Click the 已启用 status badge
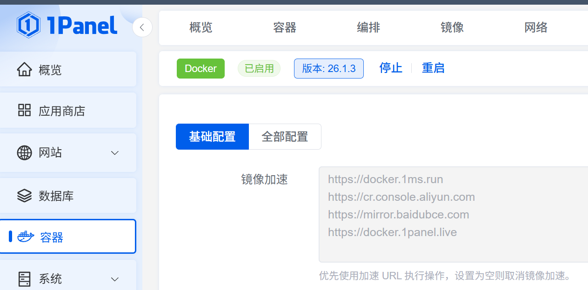Image resolution: width=588 pixels, height=290 pixels. [x=259, y=68]
